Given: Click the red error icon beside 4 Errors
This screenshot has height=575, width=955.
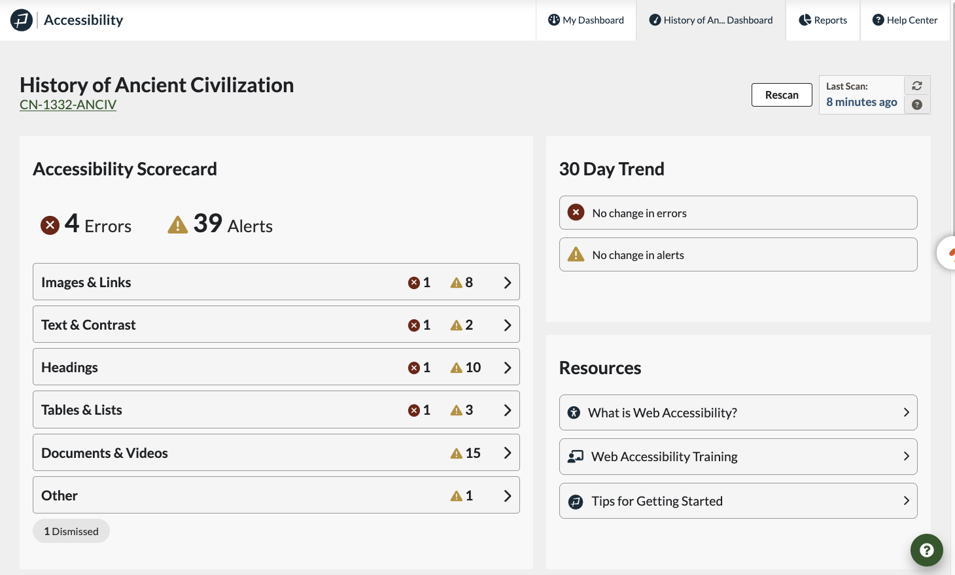Looking at the screenshot, I should (x=50, y=226).
